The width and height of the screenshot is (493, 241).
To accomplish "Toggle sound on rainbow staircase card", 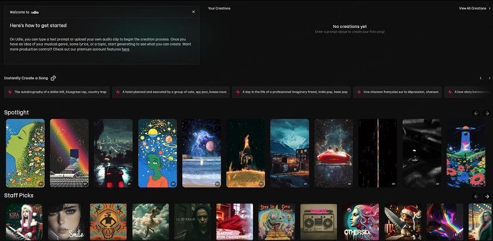I will click(85, 183).
